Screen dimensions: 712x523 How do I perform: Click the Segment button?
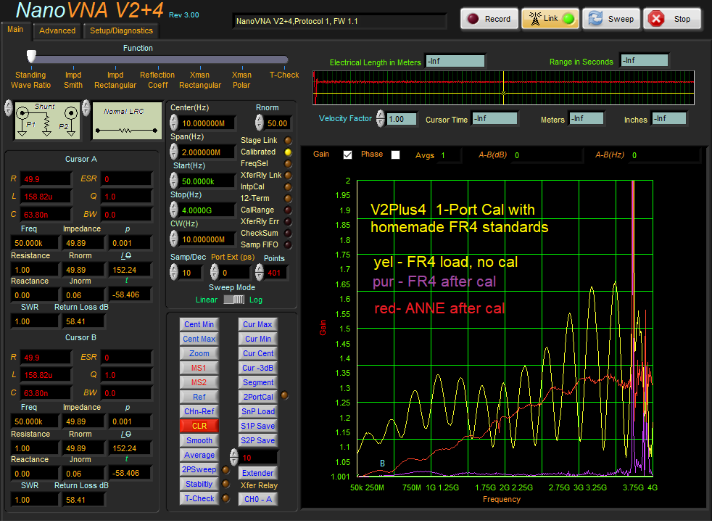(258, 382)
